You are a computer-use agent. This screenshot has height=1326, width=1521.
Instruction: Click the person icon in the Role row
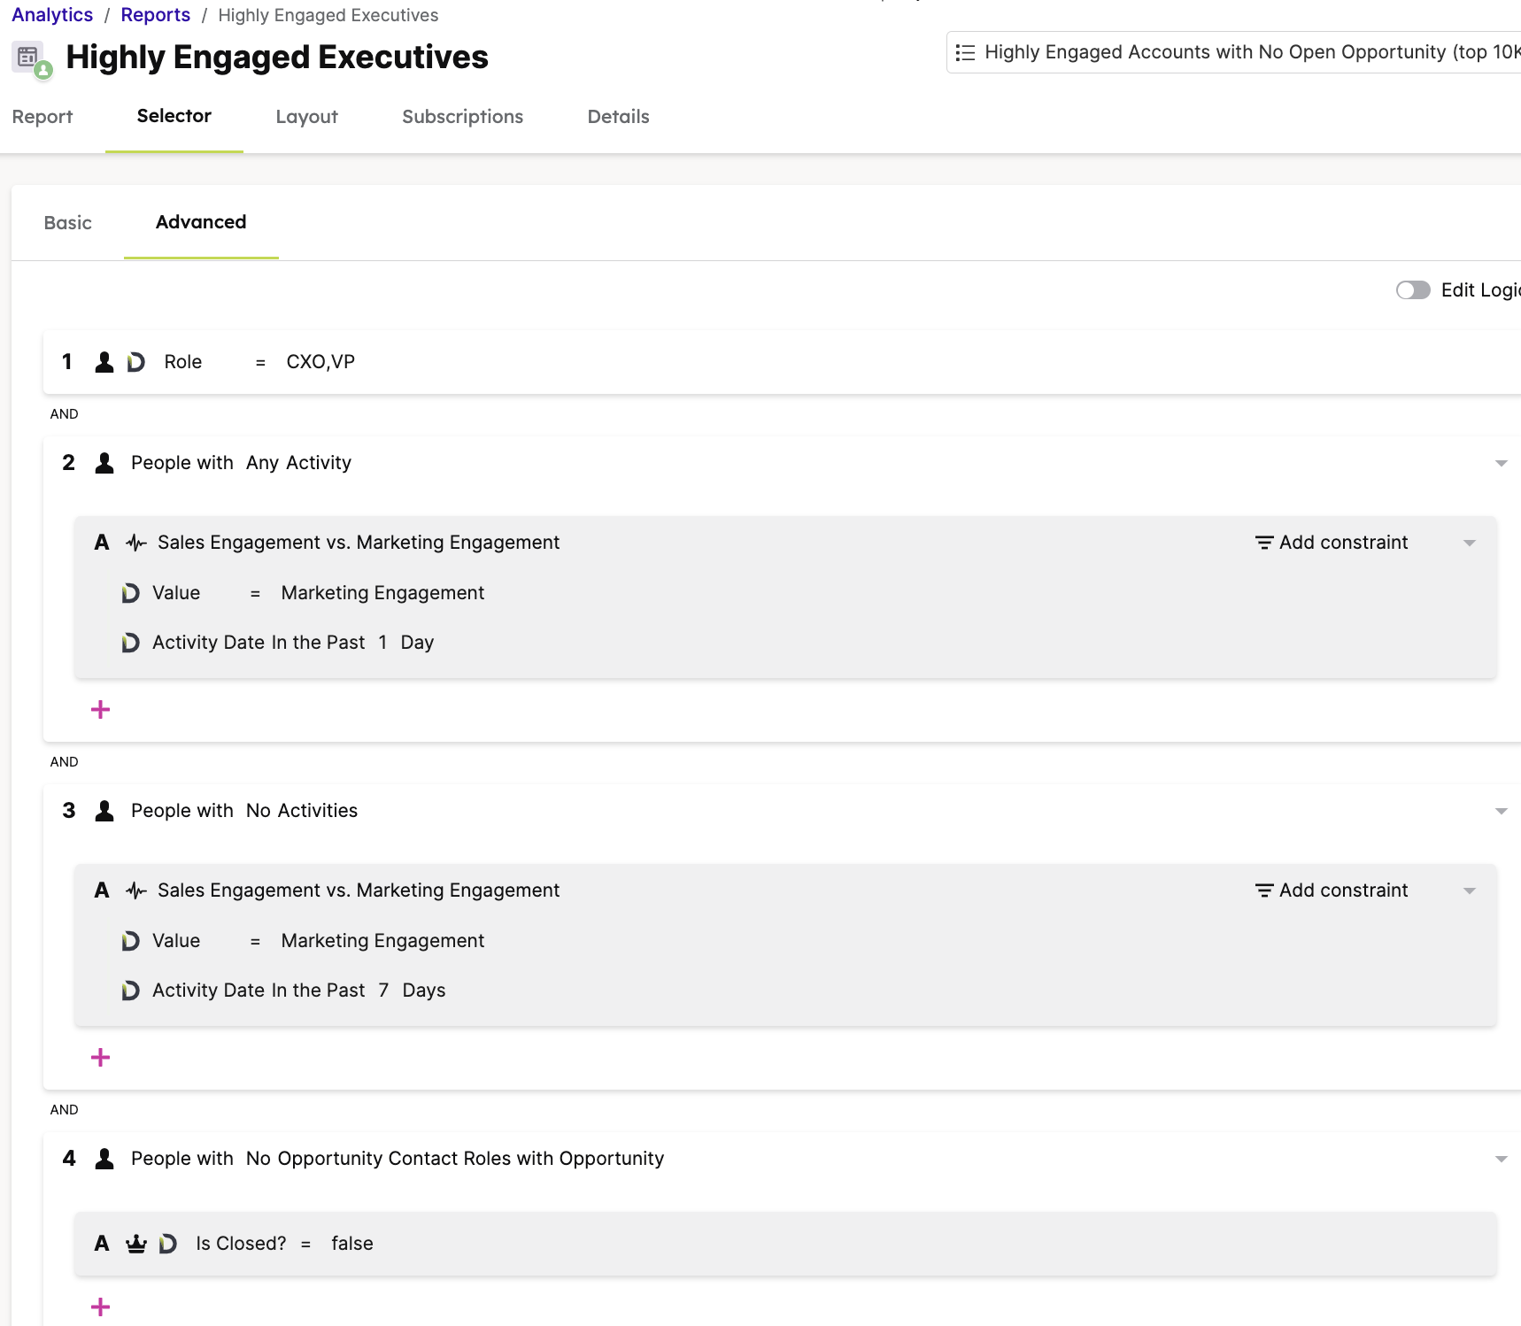(104, 362)
